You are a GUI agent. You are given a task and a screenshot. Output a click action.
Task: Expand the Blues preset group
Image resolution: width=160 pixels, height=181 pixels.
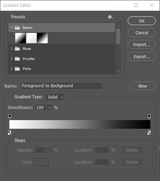(11, 48)
